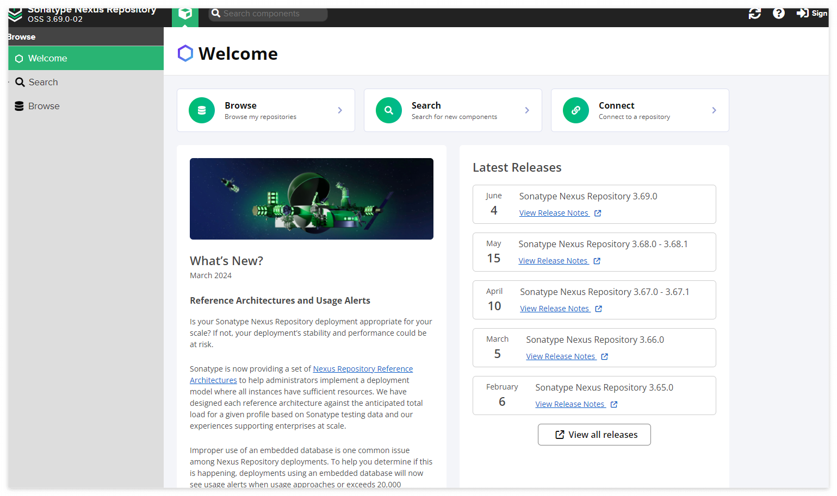Screen dimensions: 837x496
Task: Click the February 6 release date
Action: pyautogui.click(x=502, y=395)
